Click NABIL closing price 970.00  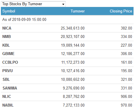(x=126, y=105)
